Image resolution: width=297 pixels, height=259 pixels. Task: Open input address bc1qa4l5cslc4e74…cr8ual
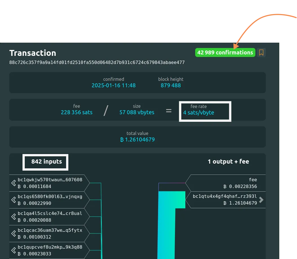[x=50, y=213]
